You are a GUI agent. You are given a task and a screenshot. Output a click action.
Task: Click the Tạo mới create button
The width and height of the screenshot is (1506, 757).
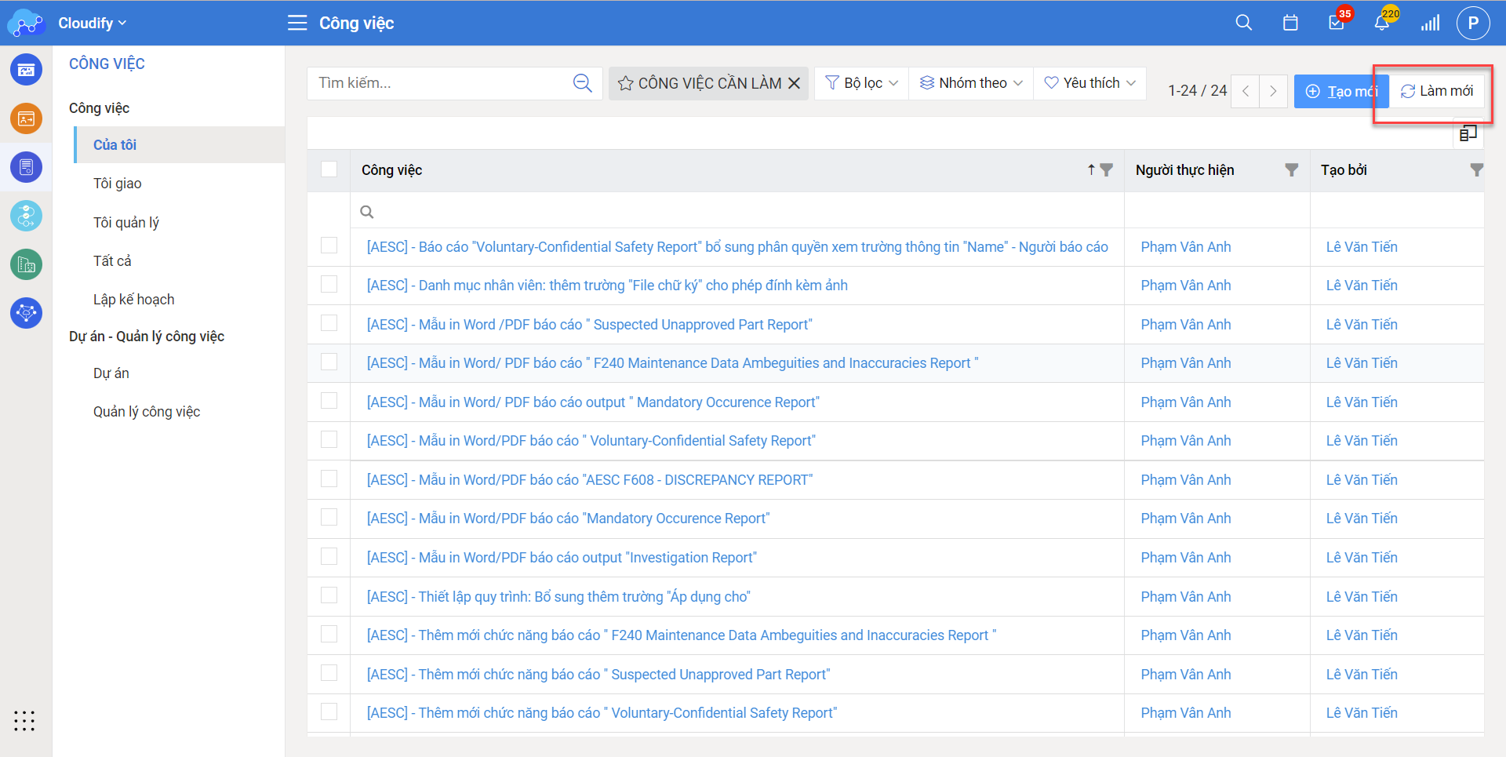pos(1341,91)
